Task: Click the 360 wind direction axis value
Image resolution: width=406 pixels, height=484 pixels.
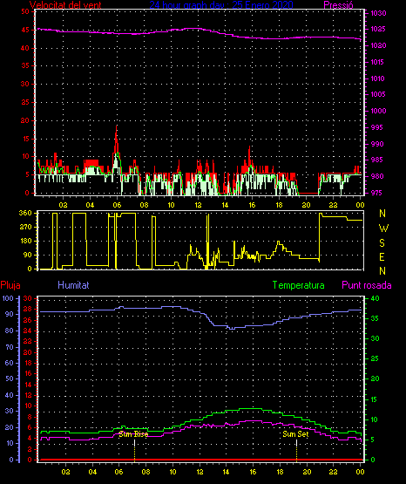Action: tap(25, 213)
